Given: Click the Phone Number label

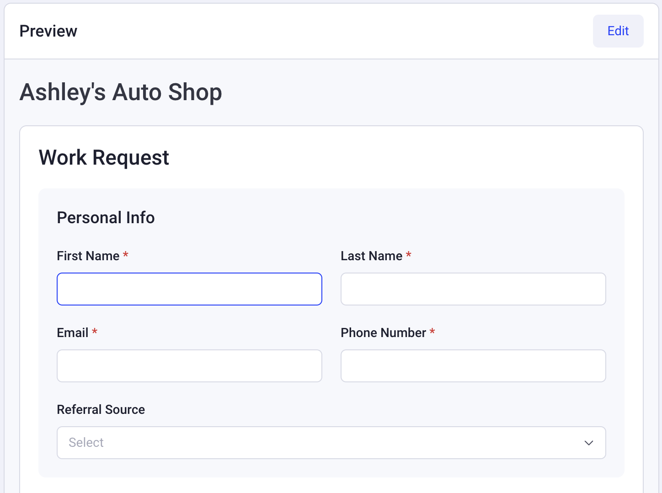Looking at the screenshot, I should (384, 332).
